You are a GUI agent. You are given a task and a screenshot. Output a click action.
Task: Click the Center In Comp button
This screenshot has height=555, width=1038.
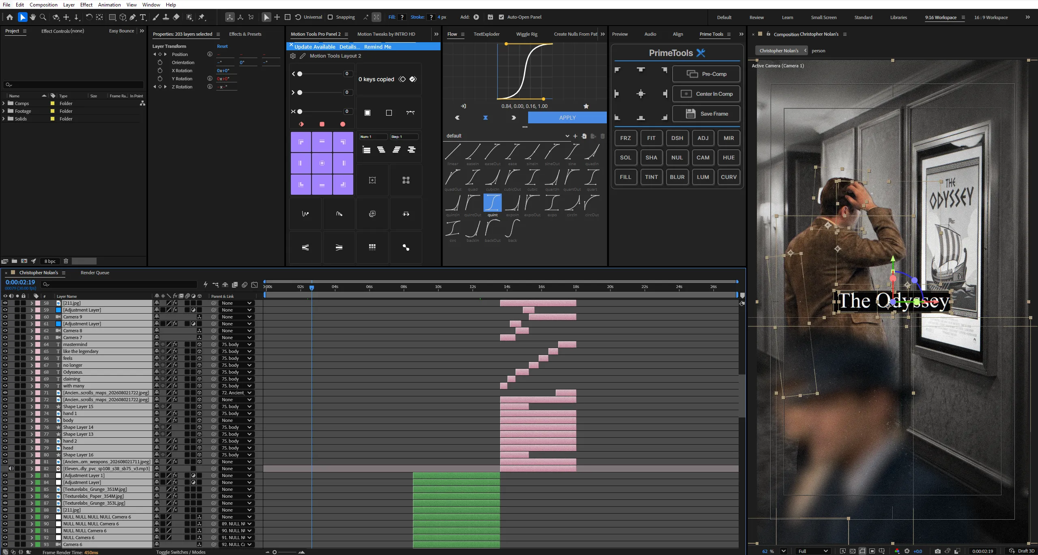click(706, 94)
